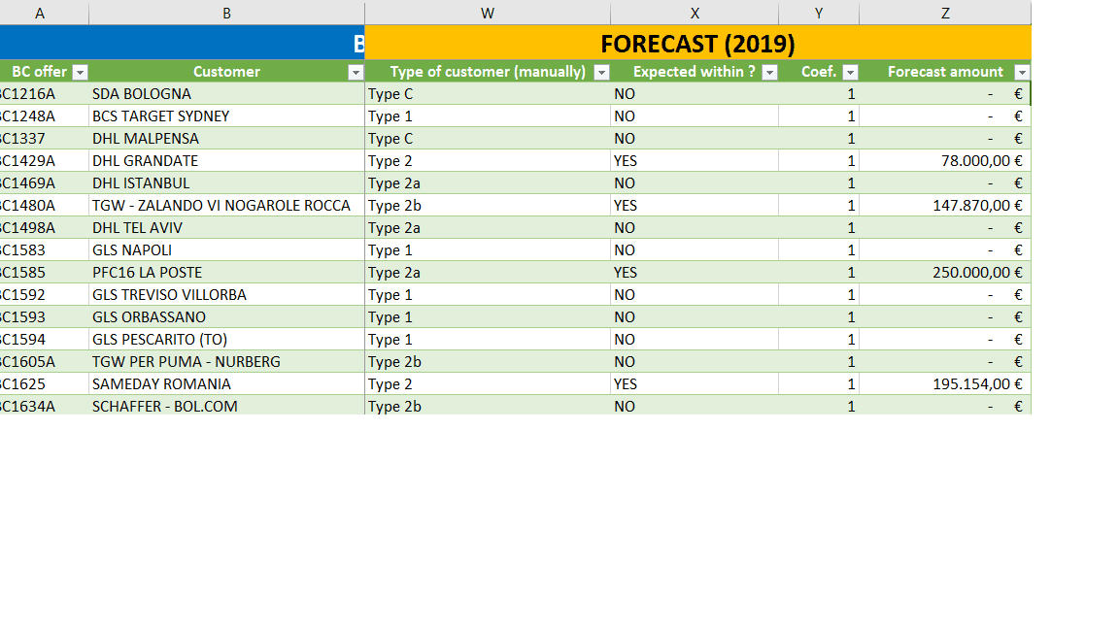The width and height of the screenshot is (1119, 629).
Task: Click the Coef. column filter arrow
Action: point(850,72)
